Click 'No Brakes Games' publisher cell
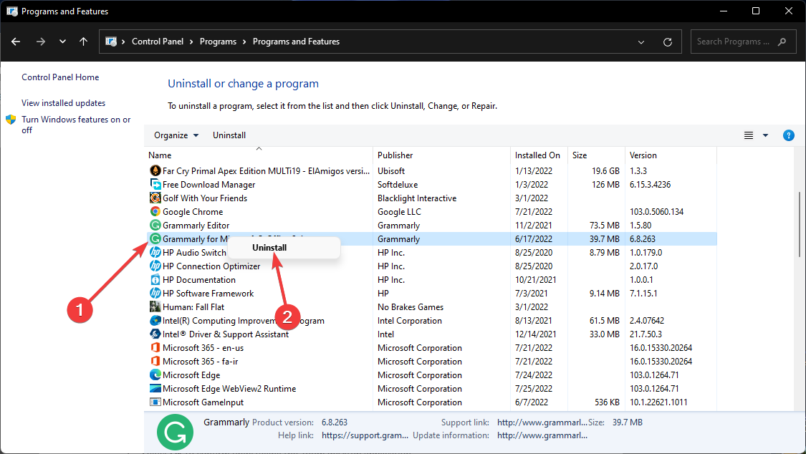Image resolution: width=806 pixels, height=454 pixels. 411,307
